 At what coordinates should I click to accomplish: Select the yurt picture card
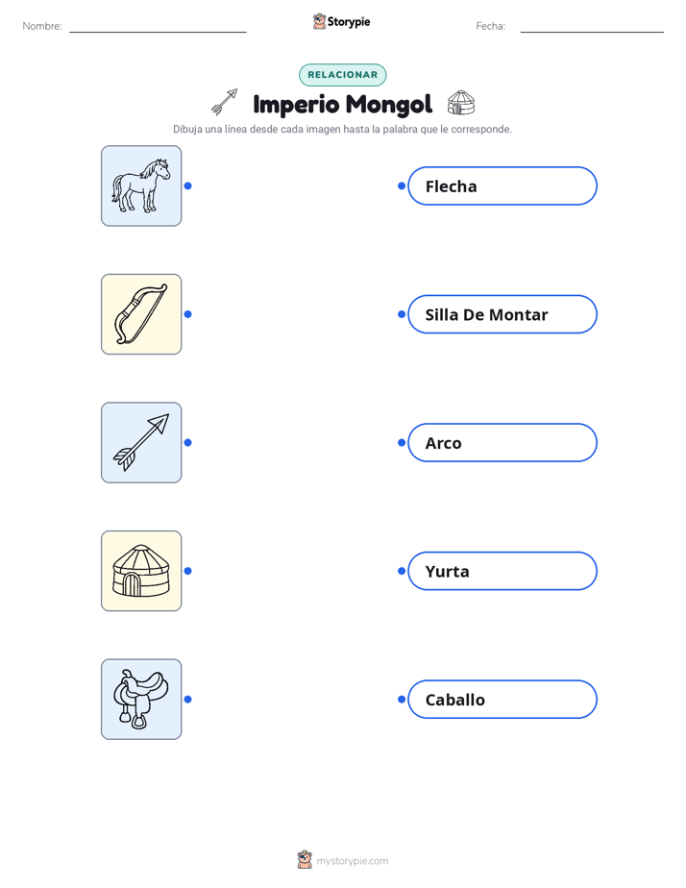(141, 571)
